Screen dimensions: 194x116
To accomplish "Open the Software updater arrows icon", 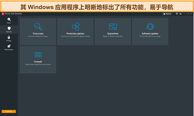I will point(150,26).
